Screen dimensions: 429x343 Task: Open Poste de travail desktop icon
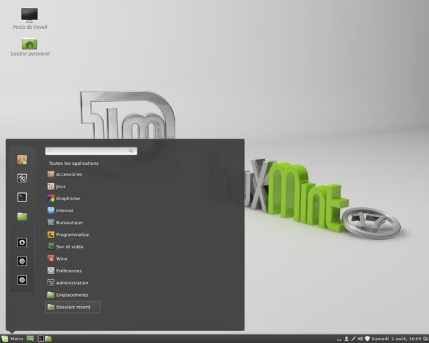(29, 17)
